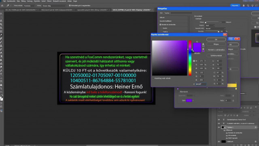Click inside the purple color field
This screenshot has height=146, width=259.
click(170, 58)
